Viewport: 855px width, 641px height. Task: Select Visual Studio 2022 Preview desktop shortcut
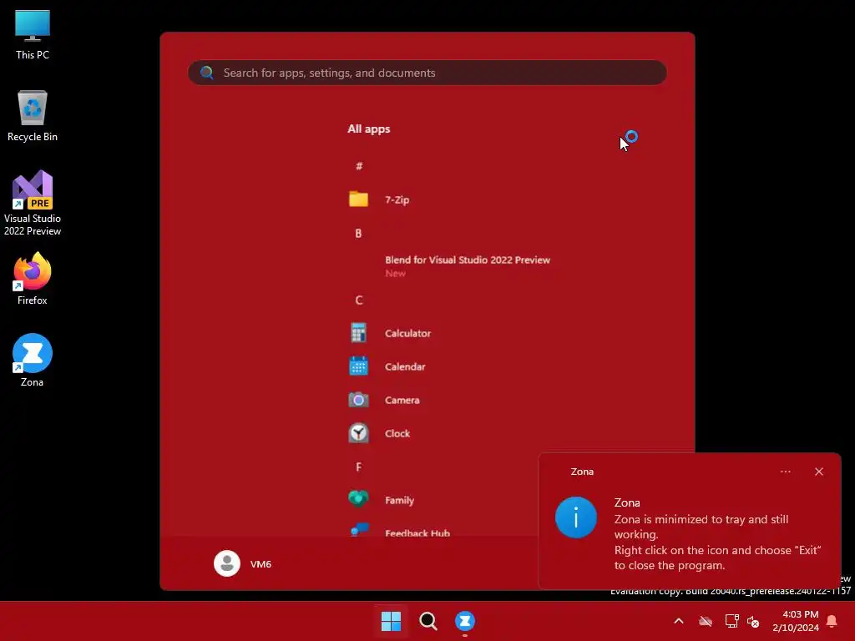point(33,204)
